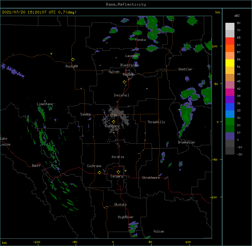
Task: Click the Limestone map label
Action: click(45, 104)
